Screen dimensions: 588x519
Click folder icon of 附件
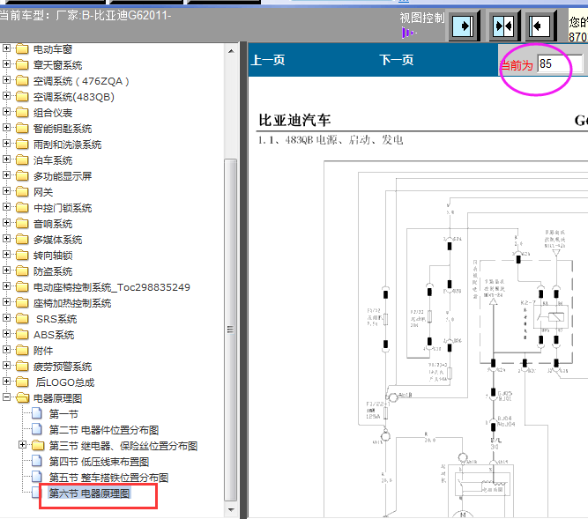(22, 351)
